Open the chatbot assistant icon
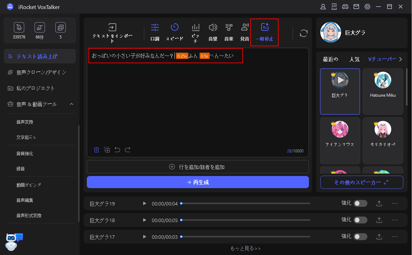412x255 pixels. [x=13, y=241]
